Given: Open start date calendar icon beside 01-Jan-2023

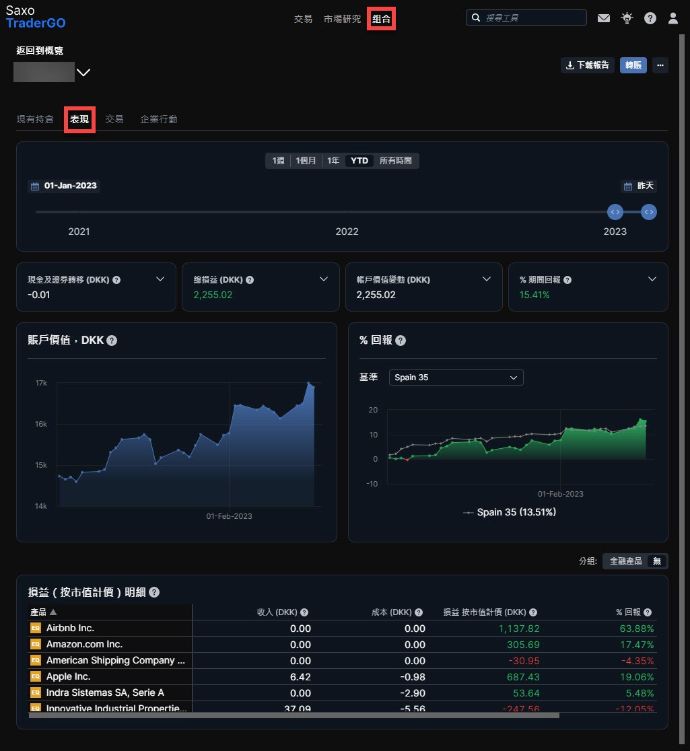Looking at the screenshot, I should 35,186.
